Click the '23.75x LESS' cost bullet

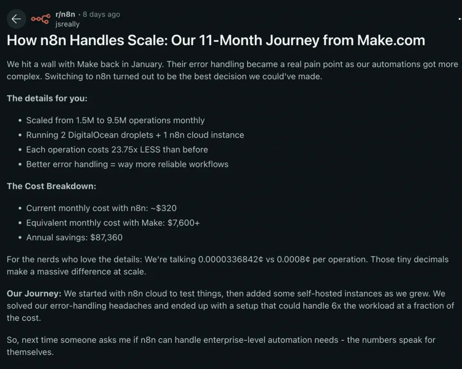pos(117,149)
